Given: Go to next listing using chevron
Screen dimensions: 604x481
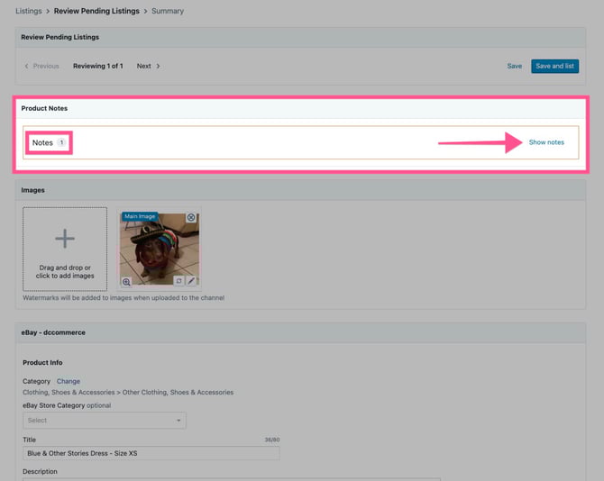Looking at the screenshot, I should tap(158, 66).
